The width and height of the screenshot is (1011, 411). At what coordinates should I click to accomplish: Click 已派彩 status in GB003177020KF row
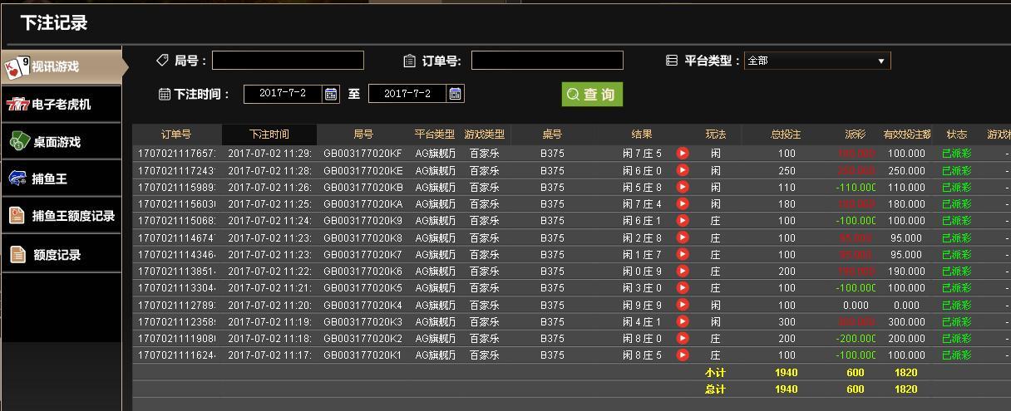(x=957, y=154)
